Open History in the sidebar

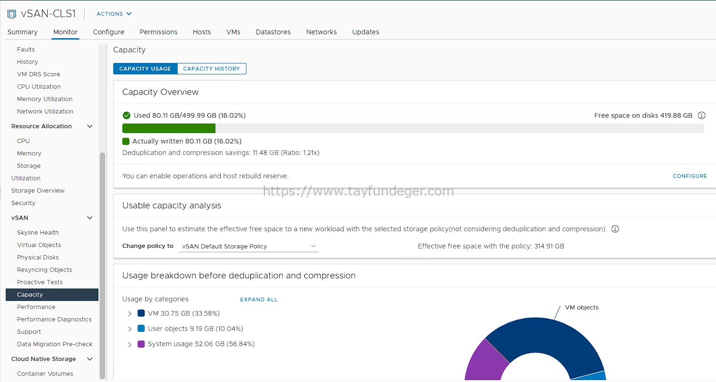click(27, 62)
